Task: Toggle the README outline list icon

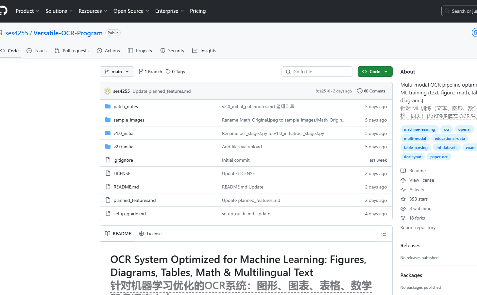Action: click(x=383, y=234)
